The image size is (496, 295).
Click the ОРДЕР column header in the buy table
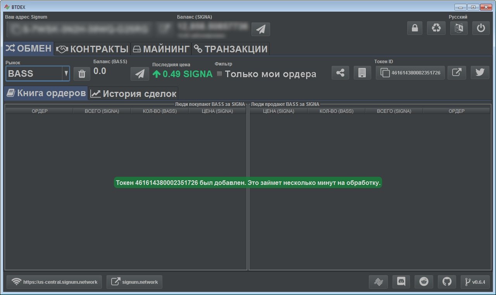(39, 111)
